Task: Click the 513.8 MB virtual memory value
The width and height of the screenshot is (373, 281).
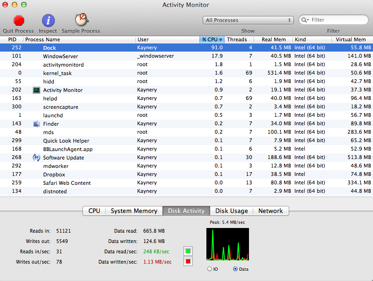Action: (359, 157)
